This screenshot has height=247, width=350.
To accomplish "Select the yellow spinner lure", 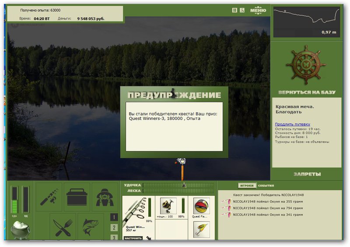I will click(x=201, y=230).
